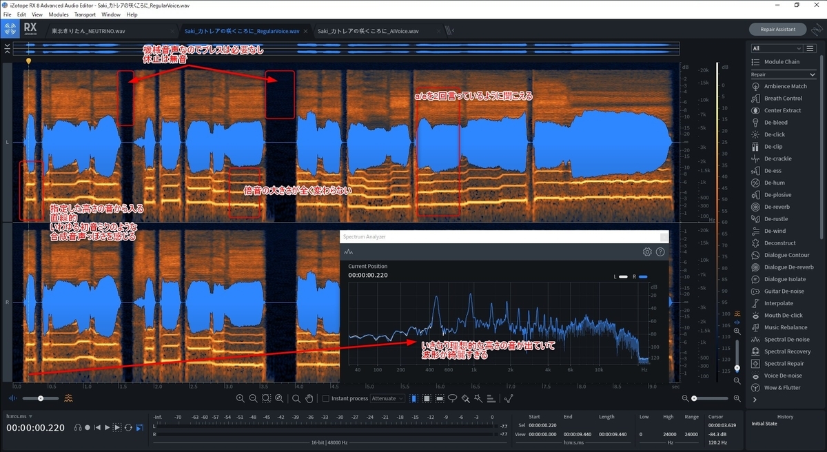Open Spectrum Analyzer help icon
The width and height of the screenshot is (827, 452).
tap(660, 252)
